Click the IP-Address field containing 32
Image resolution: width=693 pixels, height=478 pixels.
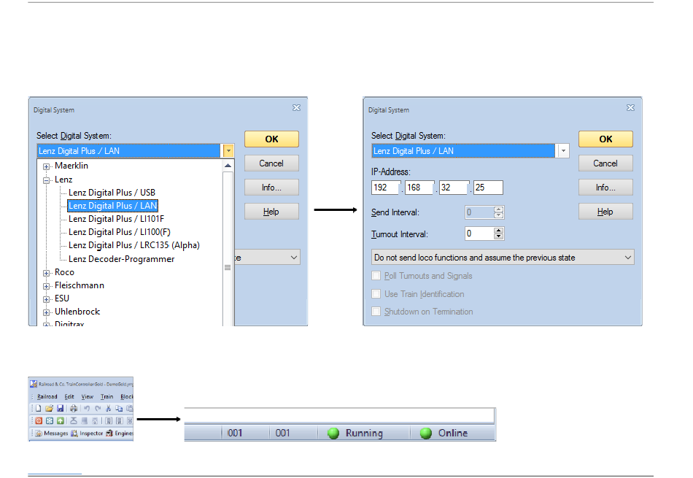point(454,188)
